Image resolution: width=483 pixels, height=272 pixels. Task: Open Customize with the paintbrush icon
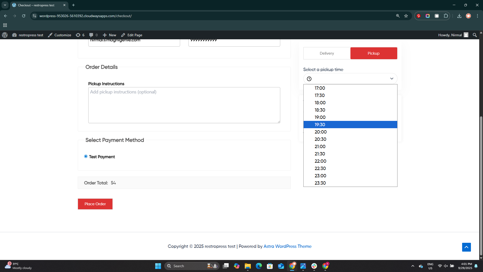point(50,35)
